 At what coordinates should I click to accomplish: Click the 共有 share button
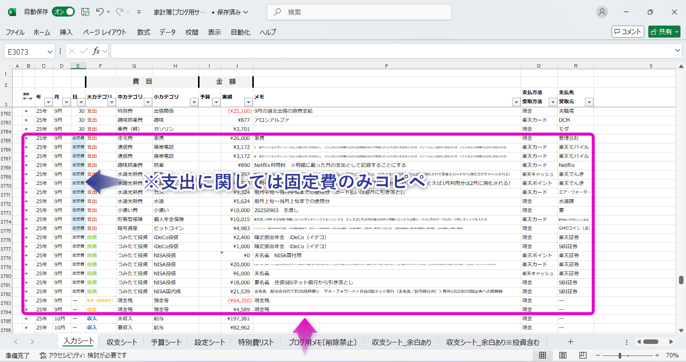tap(664, 32)
